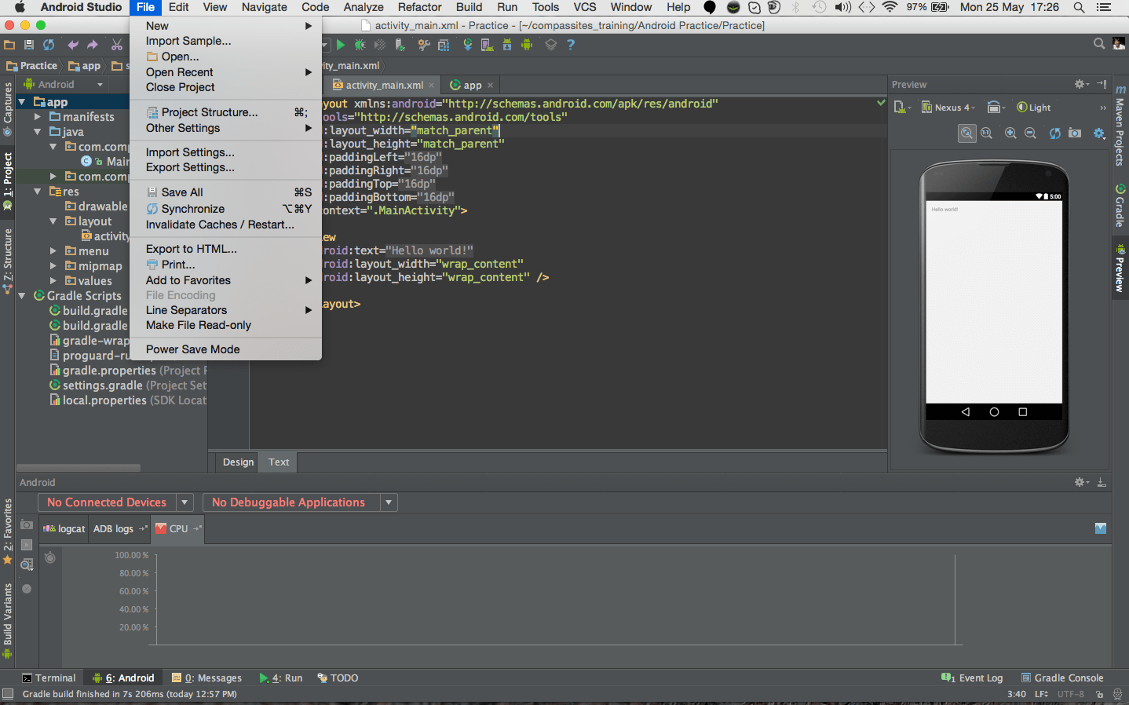Open the 0: Messages tool window
Viewport: 1129px width, 705px height.
[x=207, y=678]
